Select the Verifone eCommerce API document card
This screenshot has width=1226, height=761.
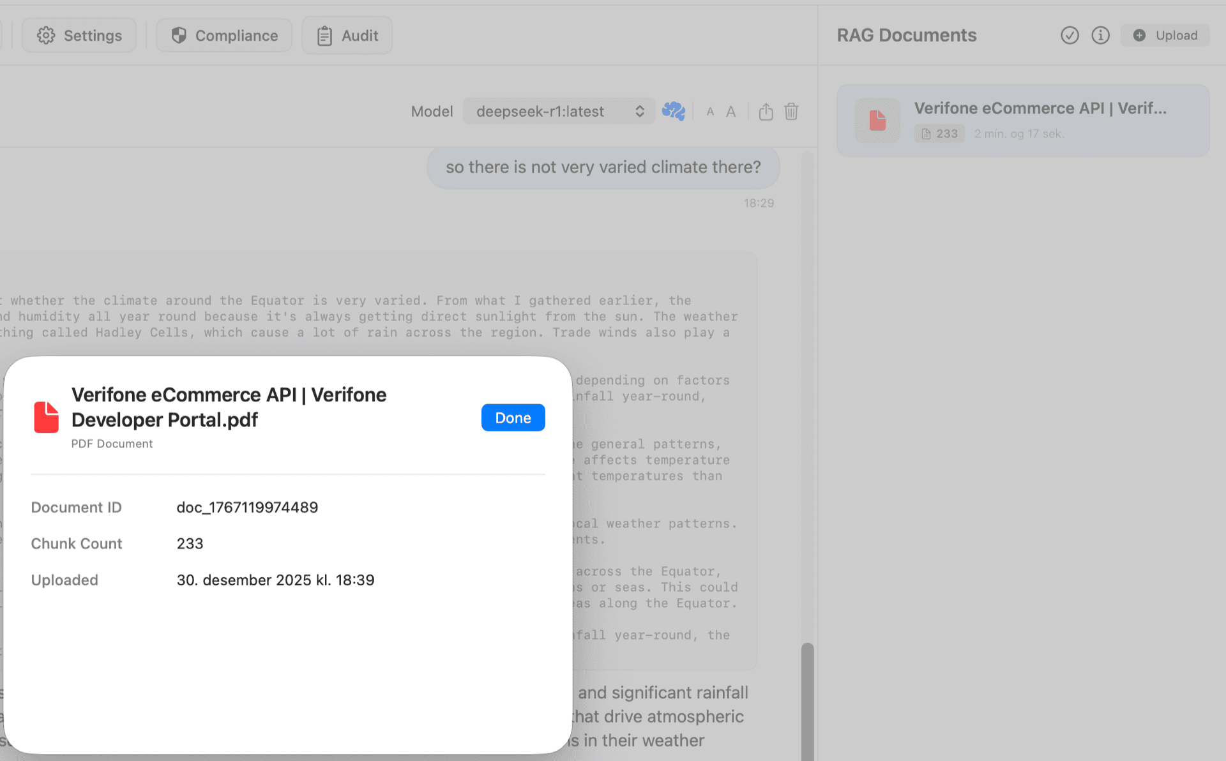pos(1023,121)
